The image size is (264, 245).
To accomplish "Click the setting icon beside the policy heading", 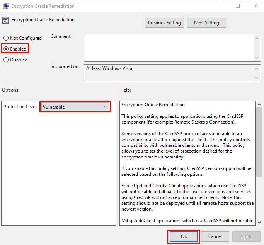I will click(5, 20).
